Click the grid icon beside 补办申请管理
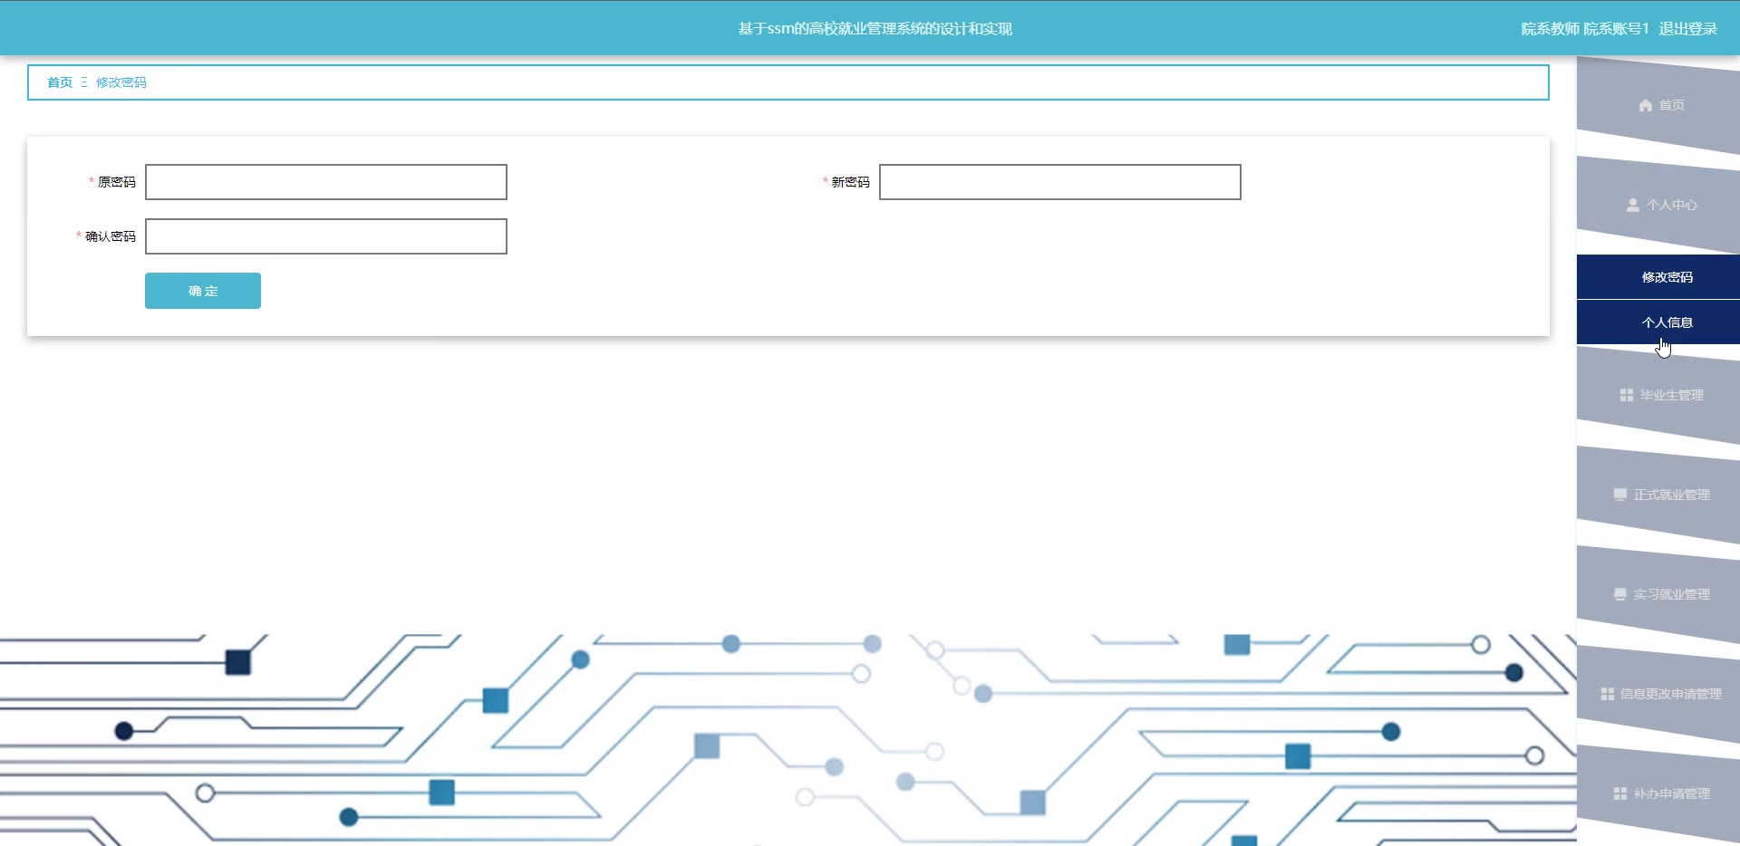The image size is (1740, 846). 1620,793
